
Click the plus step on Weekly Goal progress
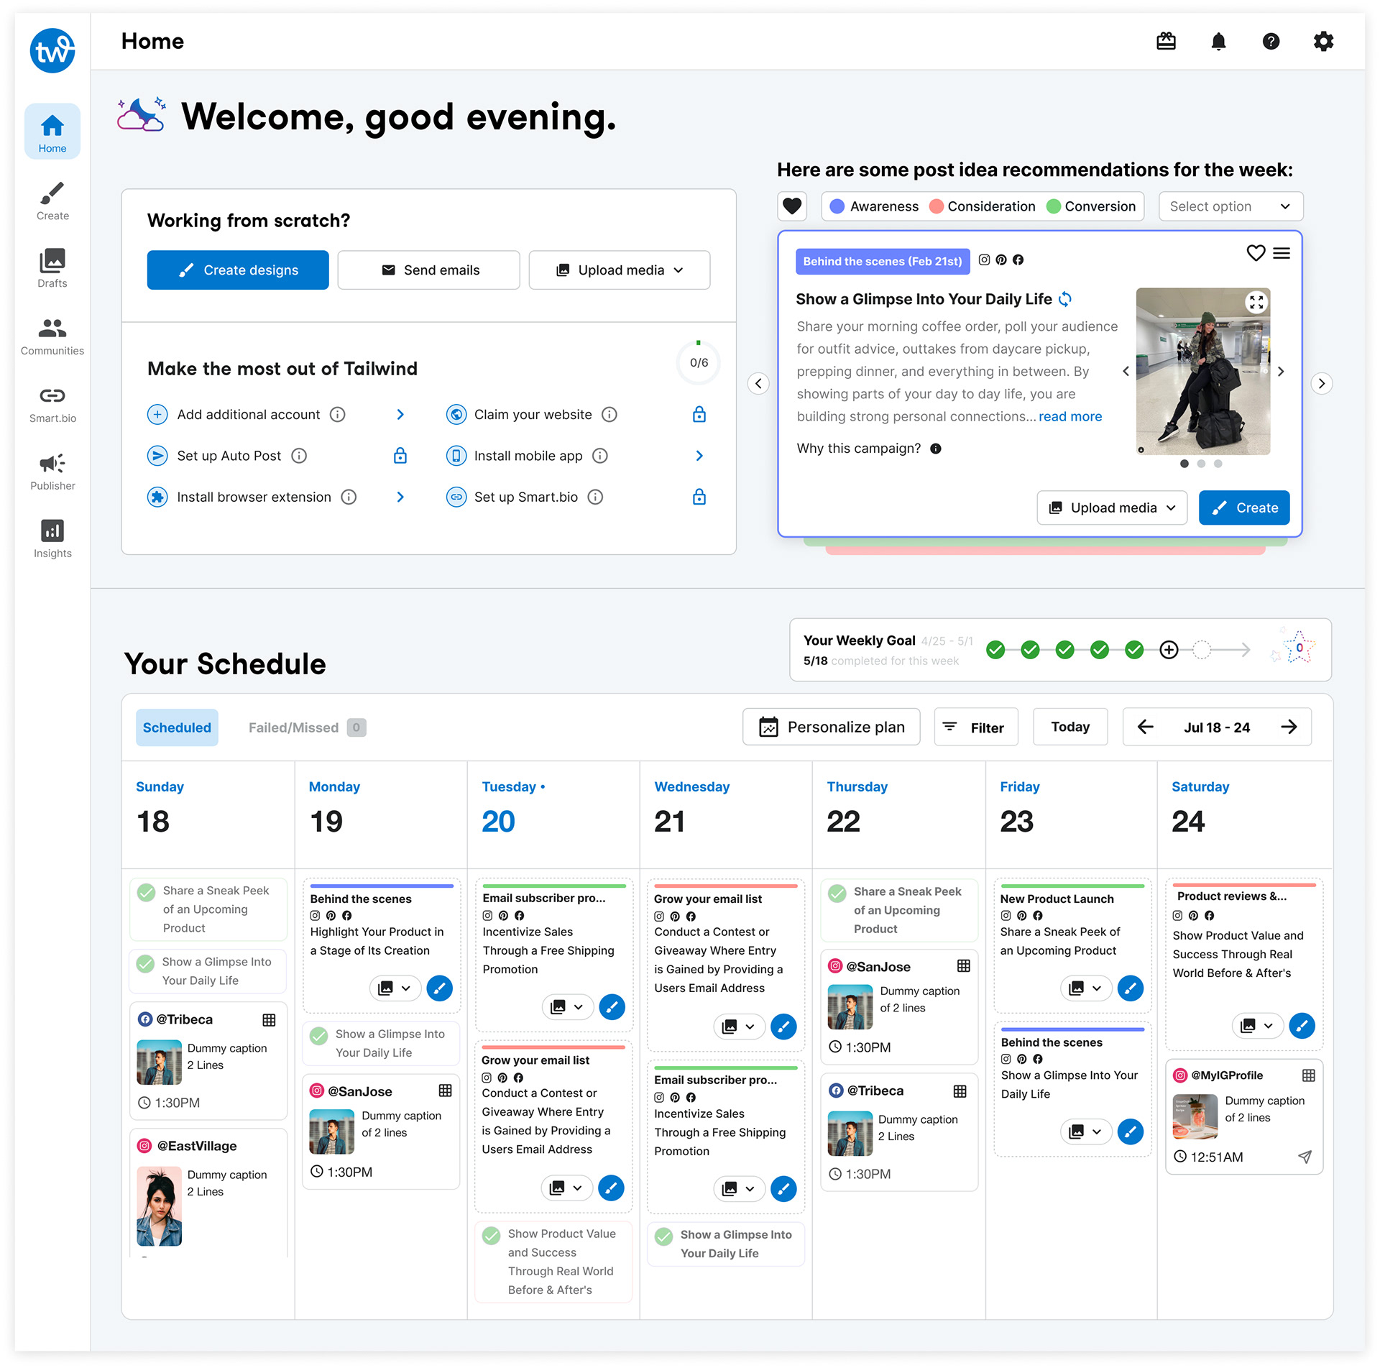click(1169, 650)
